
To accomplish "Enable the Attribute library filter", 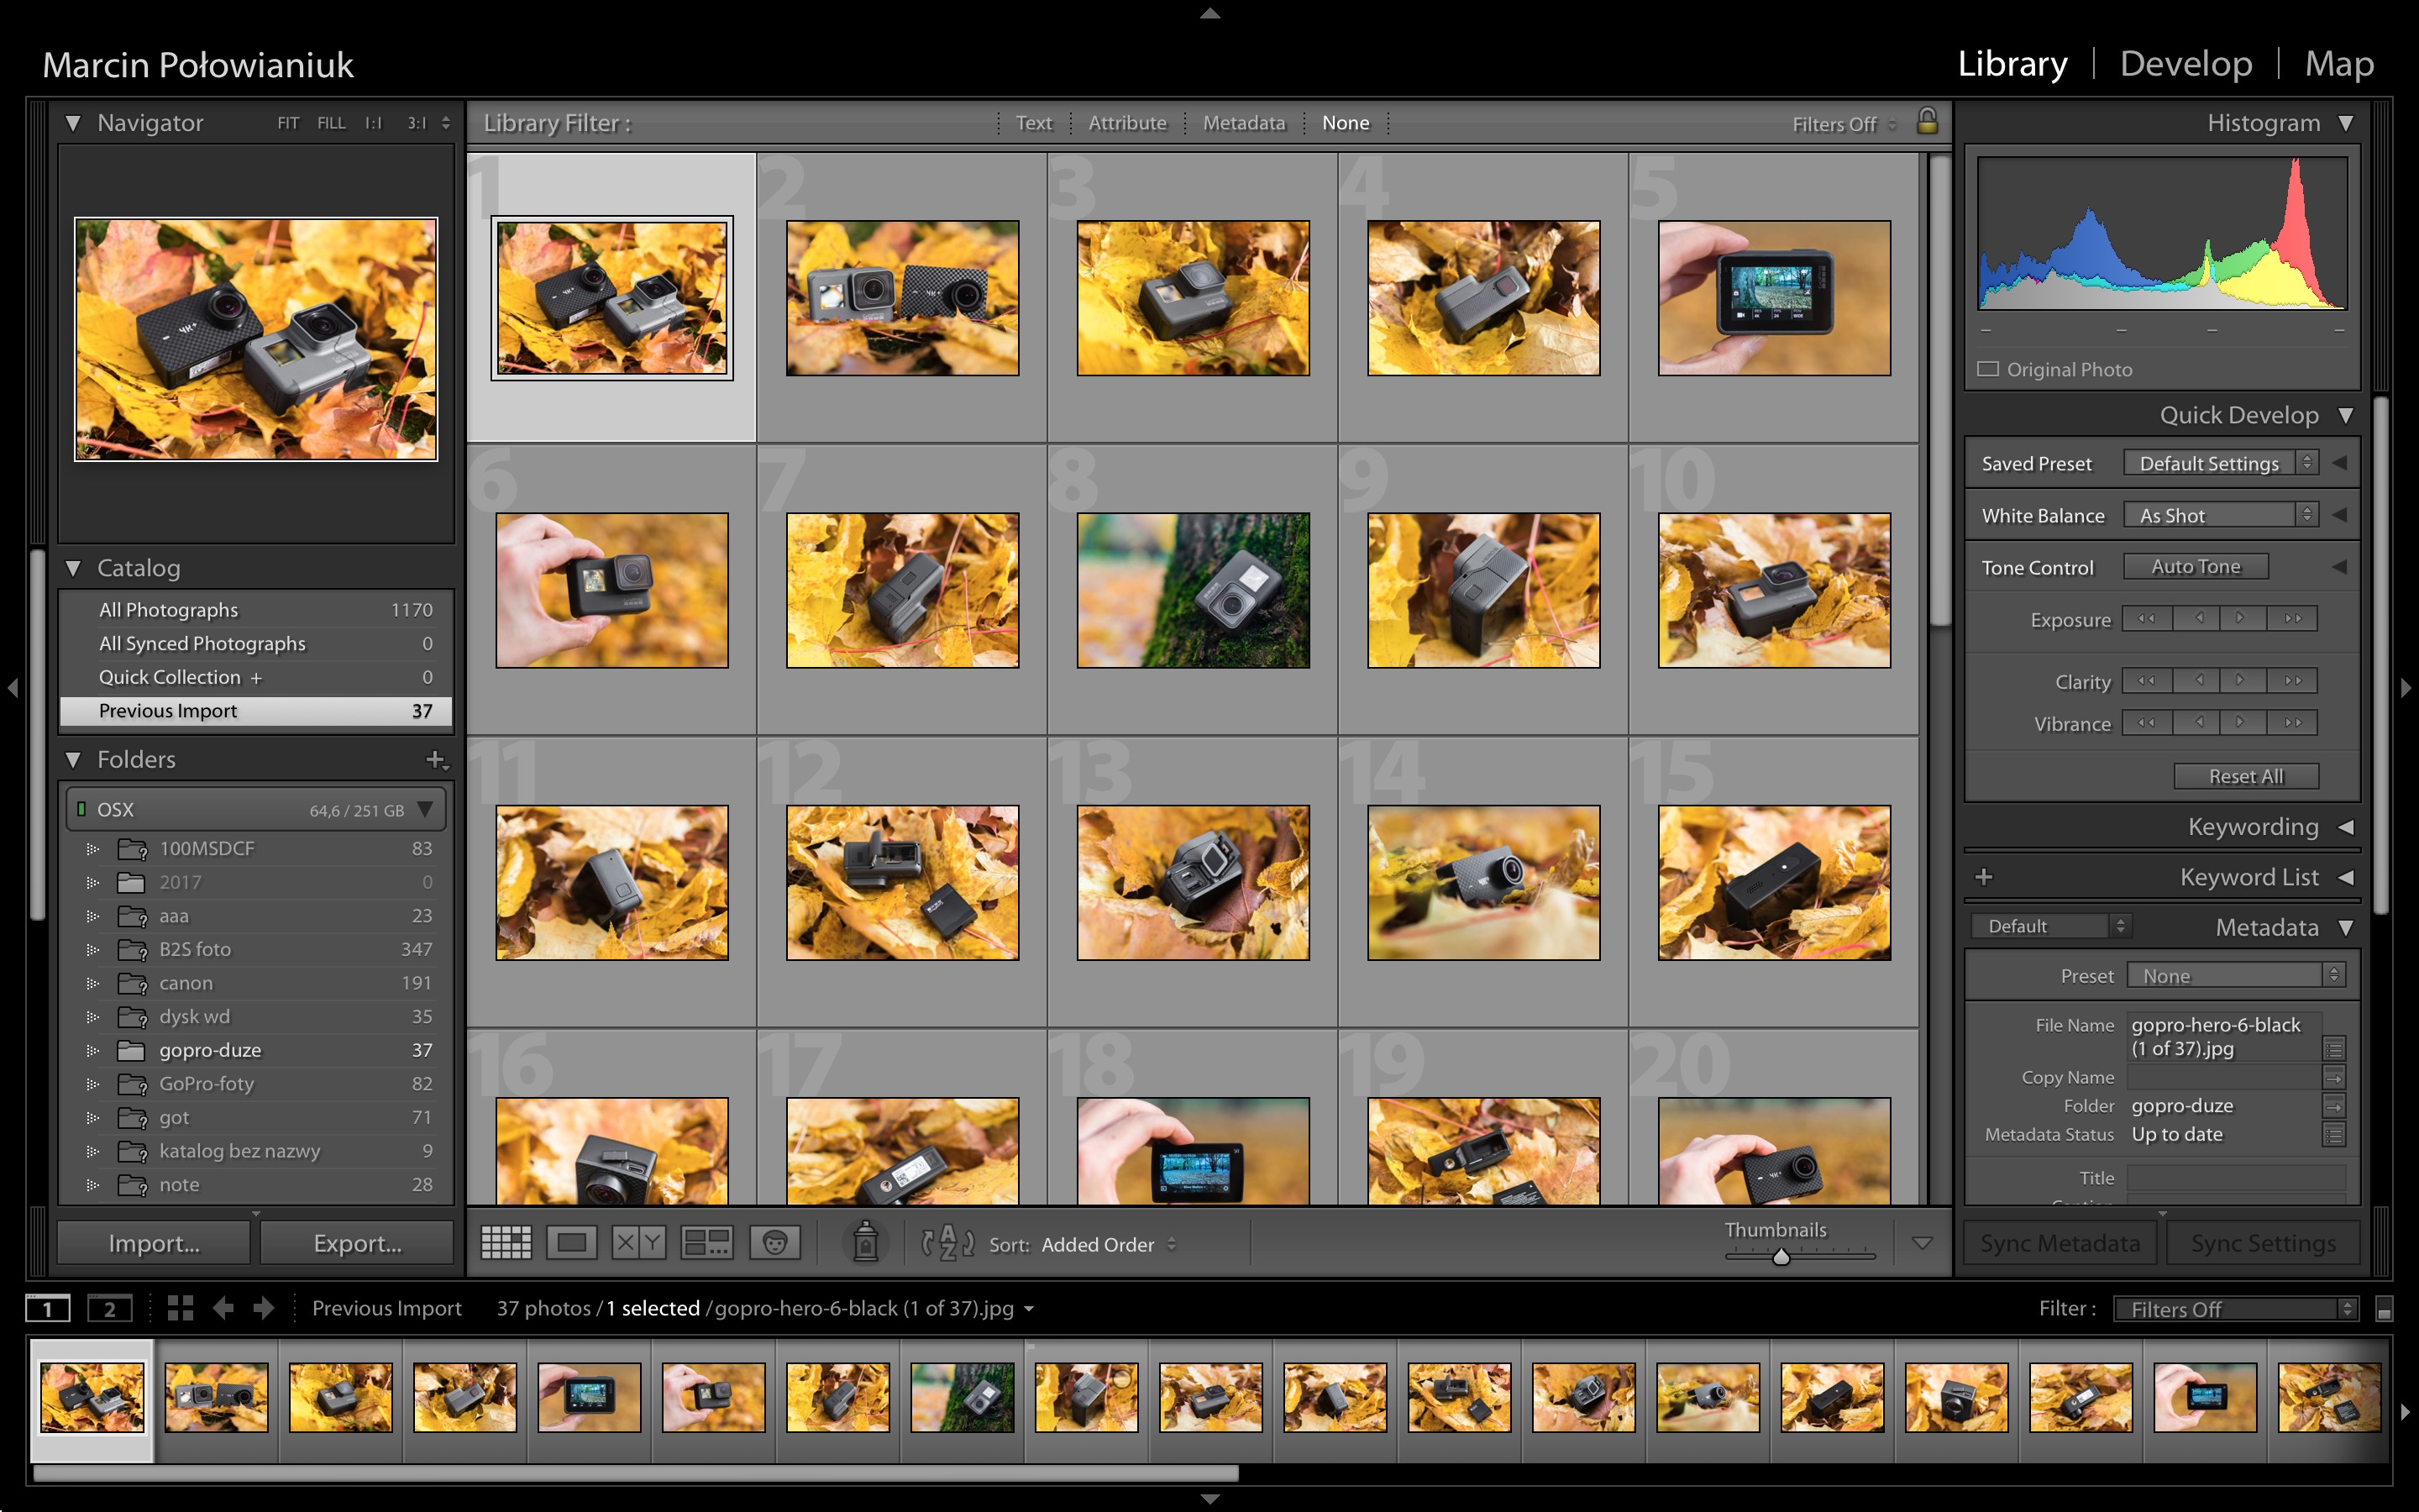I will click(1127, 123).
